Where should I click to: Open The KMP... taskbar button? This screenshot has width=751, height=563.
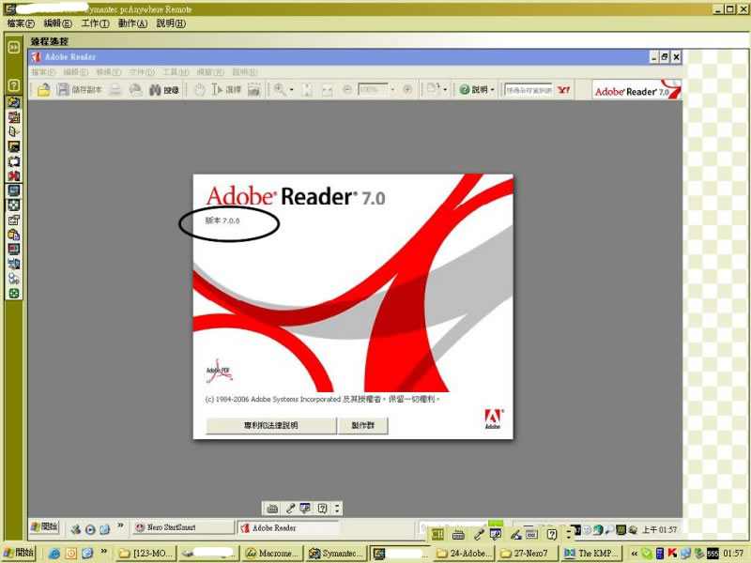click(590, 554)
